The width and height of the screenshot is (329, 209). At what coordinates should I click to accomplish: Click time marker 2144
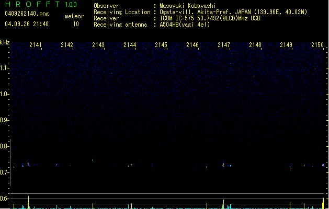[x=130, y=45]
